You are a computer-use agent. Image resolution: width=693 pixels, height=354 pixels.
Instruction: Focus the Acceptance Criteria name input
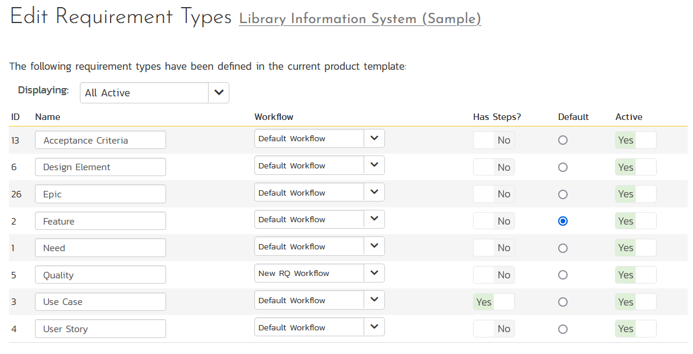(x=101, y=140)
